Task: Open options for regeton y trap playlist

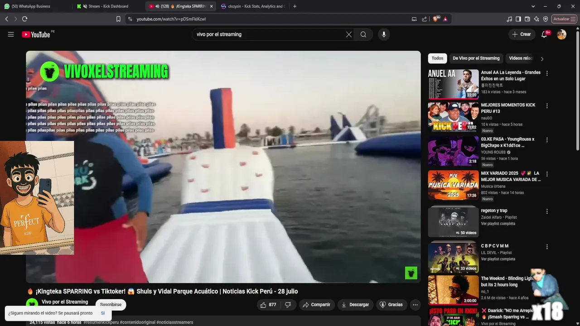Action: [547, 211]
